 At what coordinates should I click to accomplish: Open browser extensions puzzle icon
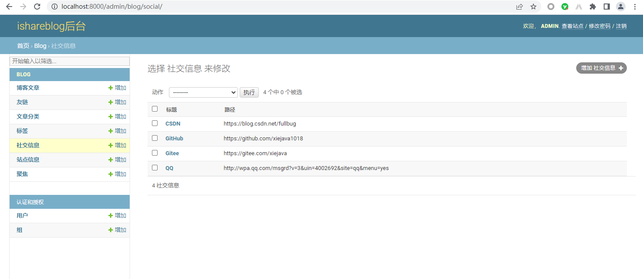(592, 7)
